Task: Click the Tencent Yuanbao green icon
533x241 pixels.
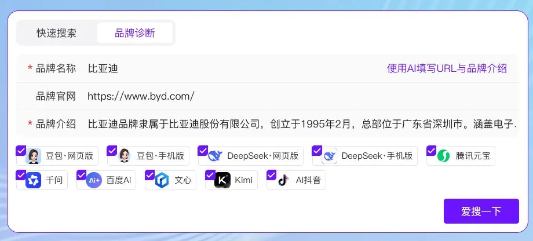Action: click(443, 156)
